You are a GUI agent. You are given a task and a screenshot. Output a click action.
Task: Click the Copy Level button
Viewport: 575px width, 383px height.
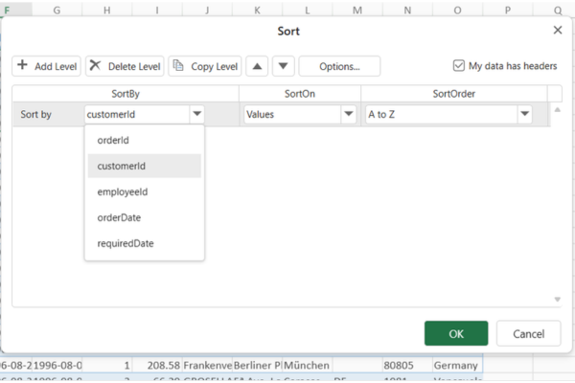tap(205, 66)
